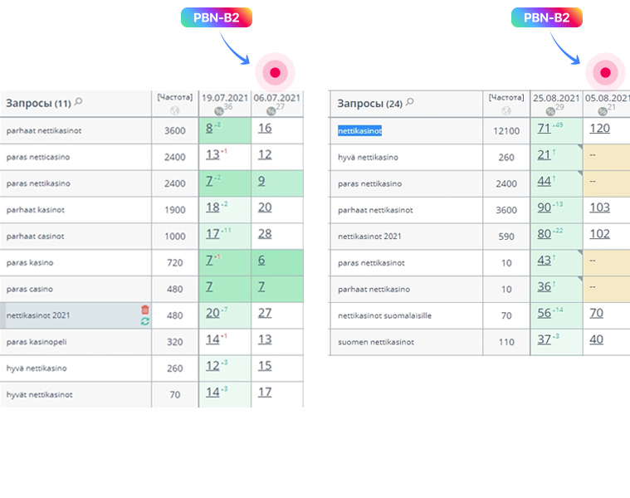Select the highlighted nettikasinot query text

[x=359, y=130]
